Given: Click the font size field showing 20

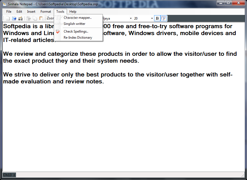Looking at the screenshot, I should 142,18.
